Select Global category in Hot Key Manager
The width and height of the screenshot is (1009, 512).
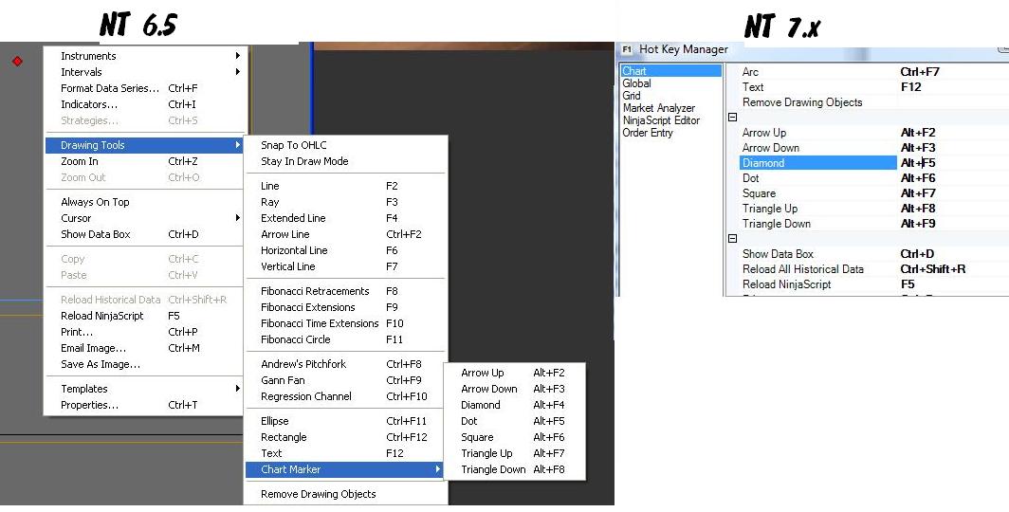pos(636,83)
